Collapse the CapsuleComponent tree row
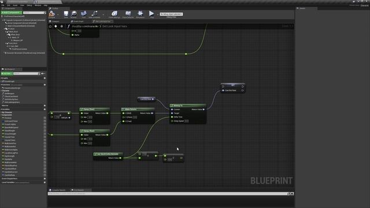Viewport: 370px width, 208px height. pos(3,20)
